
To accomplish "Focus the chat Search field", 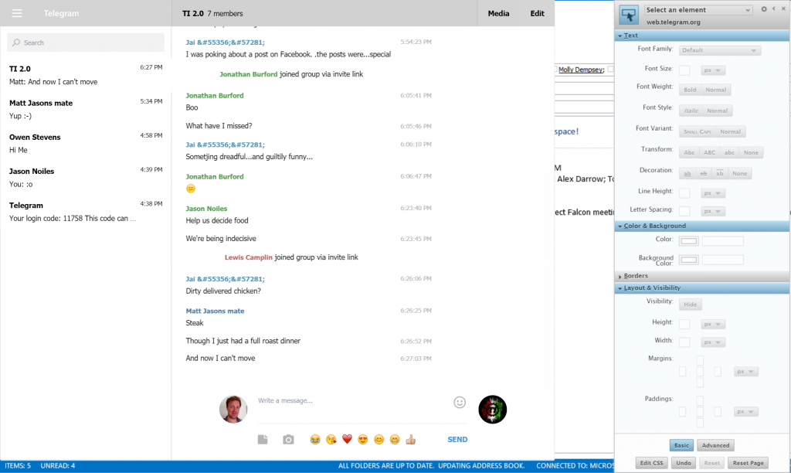I will pyautogui.click(x=86, y=43).
